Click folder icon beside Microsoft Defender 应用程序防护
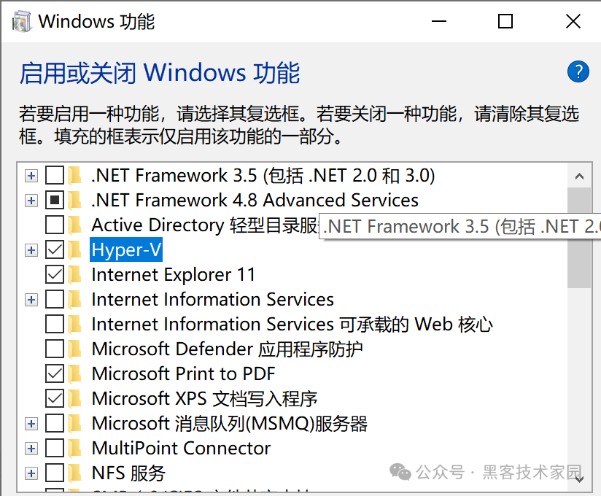The width and height of the screenshot is (601, 496). (74, 349)
